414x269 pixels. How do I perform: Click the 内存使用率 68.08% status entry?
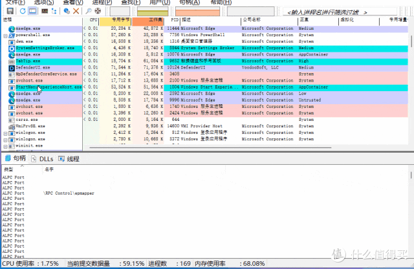coord(230,263)
